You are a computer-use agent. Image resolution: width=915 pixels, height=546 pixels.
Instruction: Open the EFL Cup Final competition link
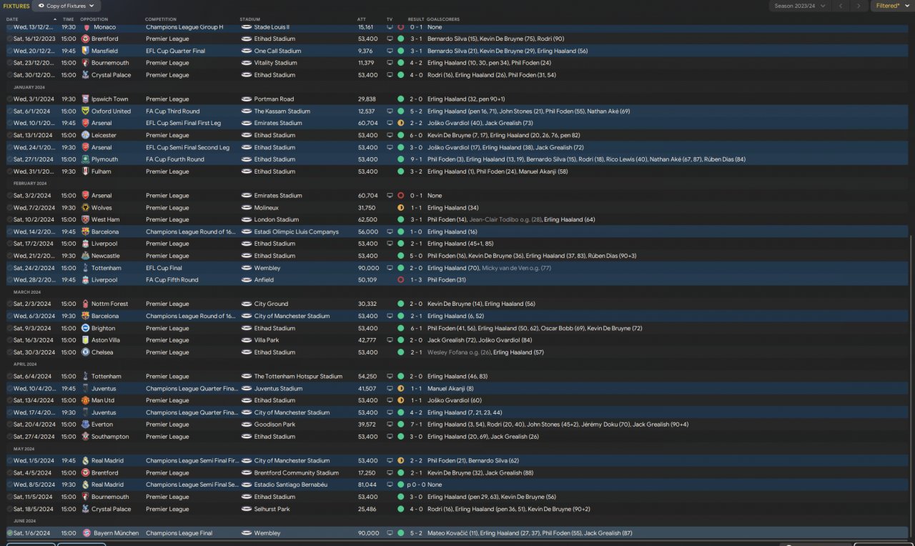point(164,268)
